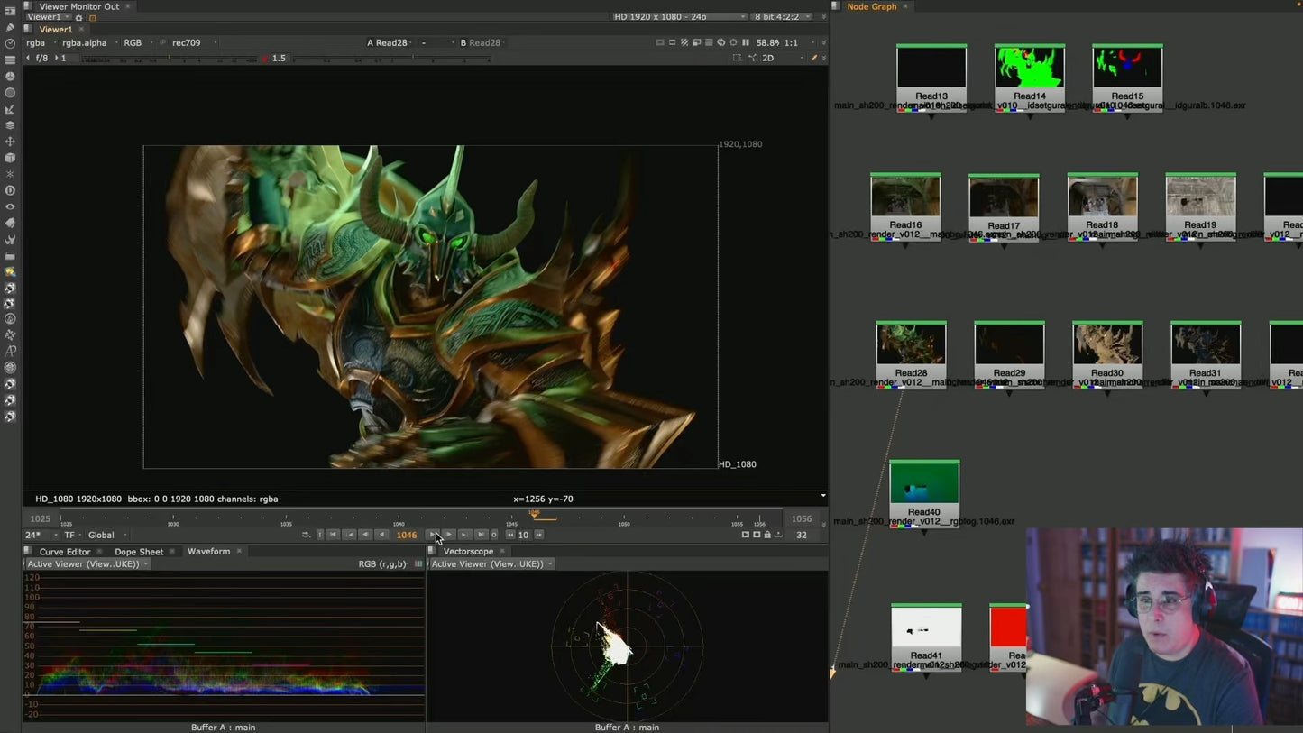Open the Merge nodes layers icon
The height and width of the screenshot is (733, 1303).
pos(10,125)
